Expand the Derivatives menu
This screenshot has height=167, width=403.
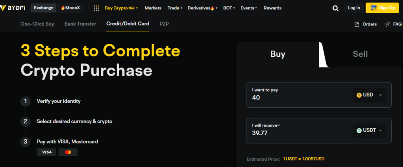coord(203,8)
